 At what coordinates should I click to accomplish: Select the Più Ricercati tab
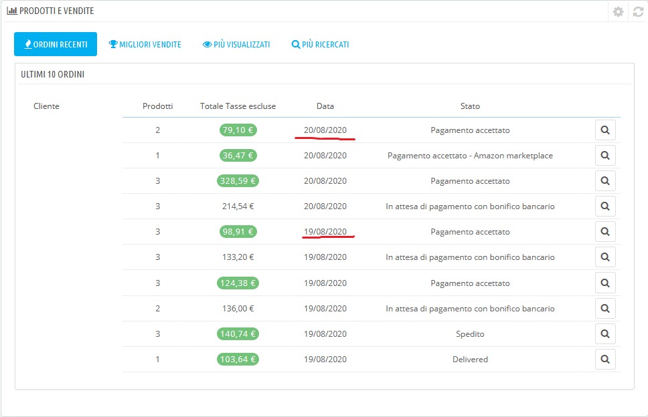click(x=320, y=44)
